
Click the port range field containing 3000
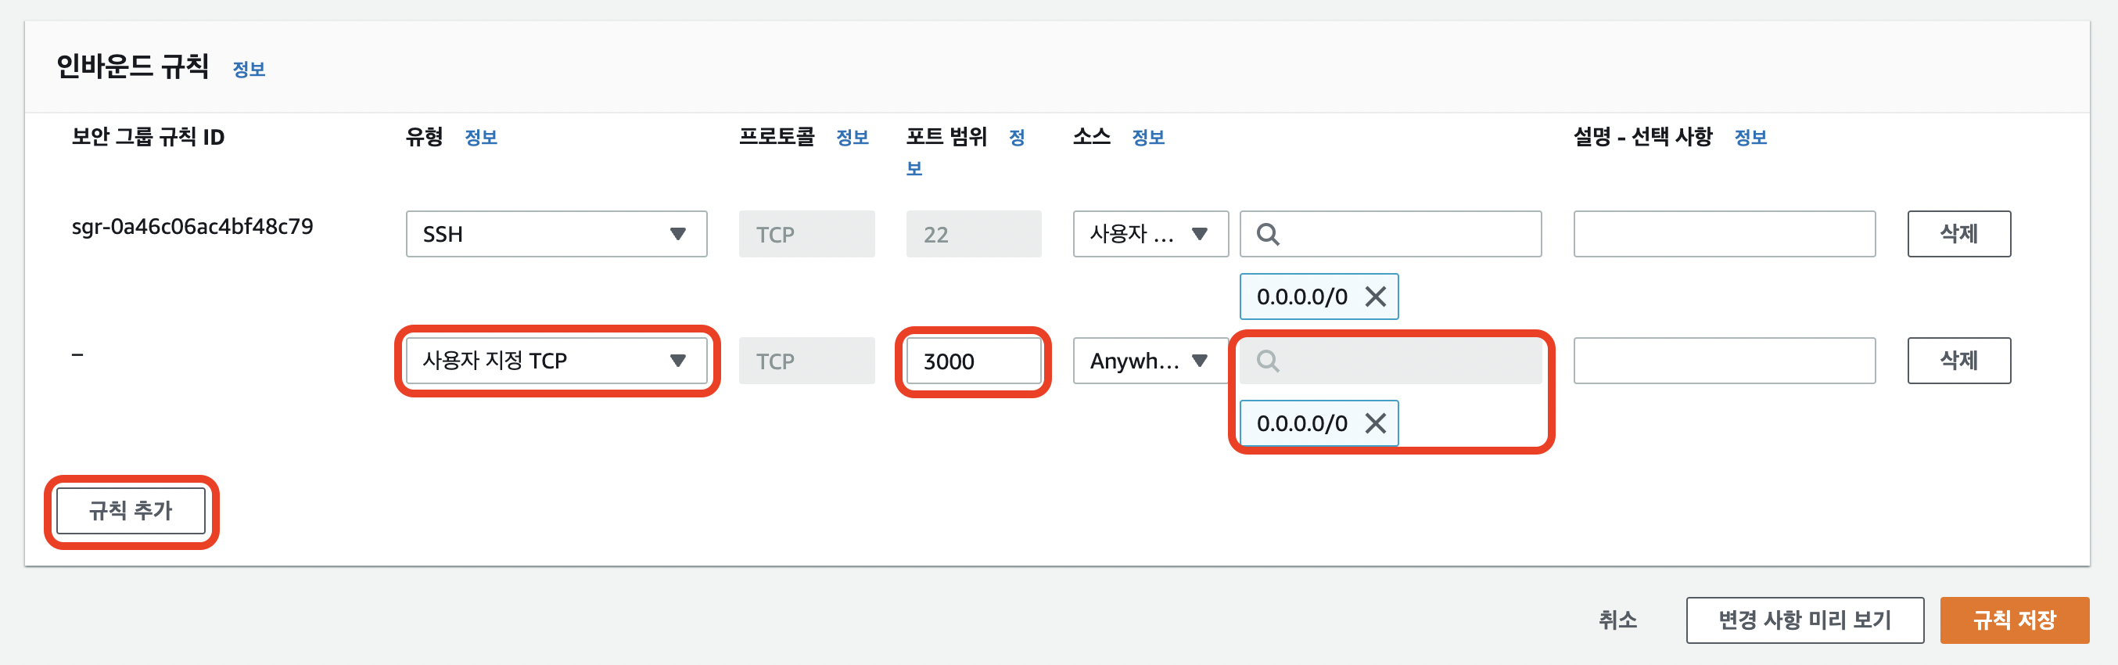(x=974, y=361)
